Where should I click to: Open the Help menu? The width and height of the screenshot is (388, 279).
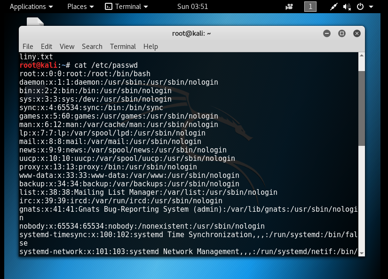pyautogui.click(x=150, y=47)
